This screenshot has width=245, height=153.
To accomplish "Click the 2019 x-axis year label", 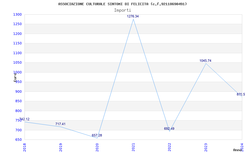I will click(61, 147).
